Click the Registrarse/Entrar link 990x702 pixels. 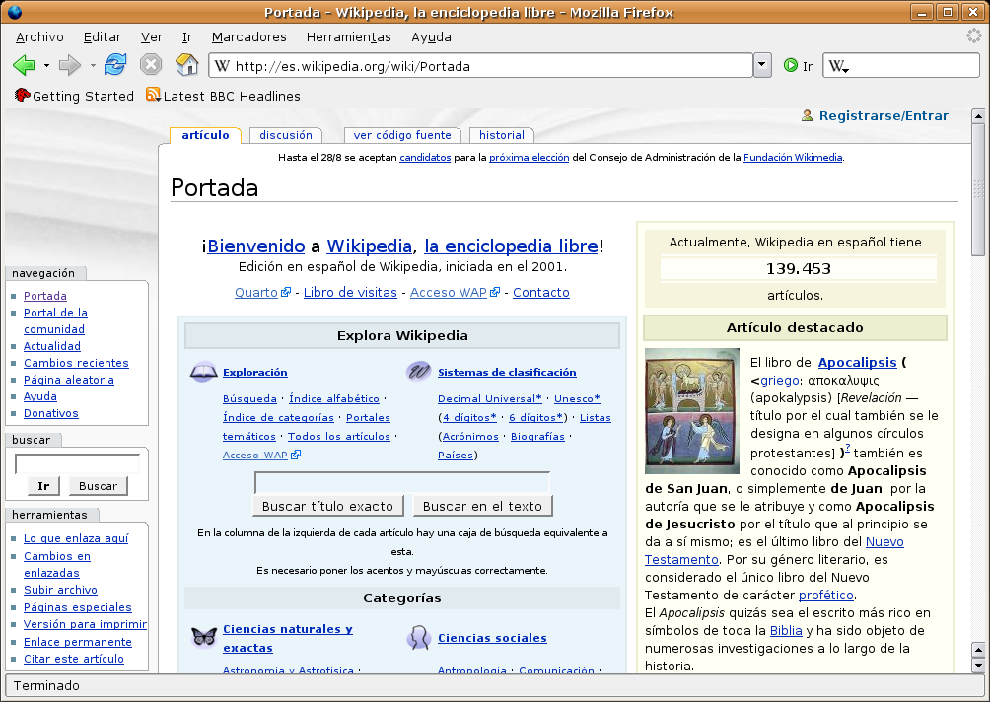point(884,115)
